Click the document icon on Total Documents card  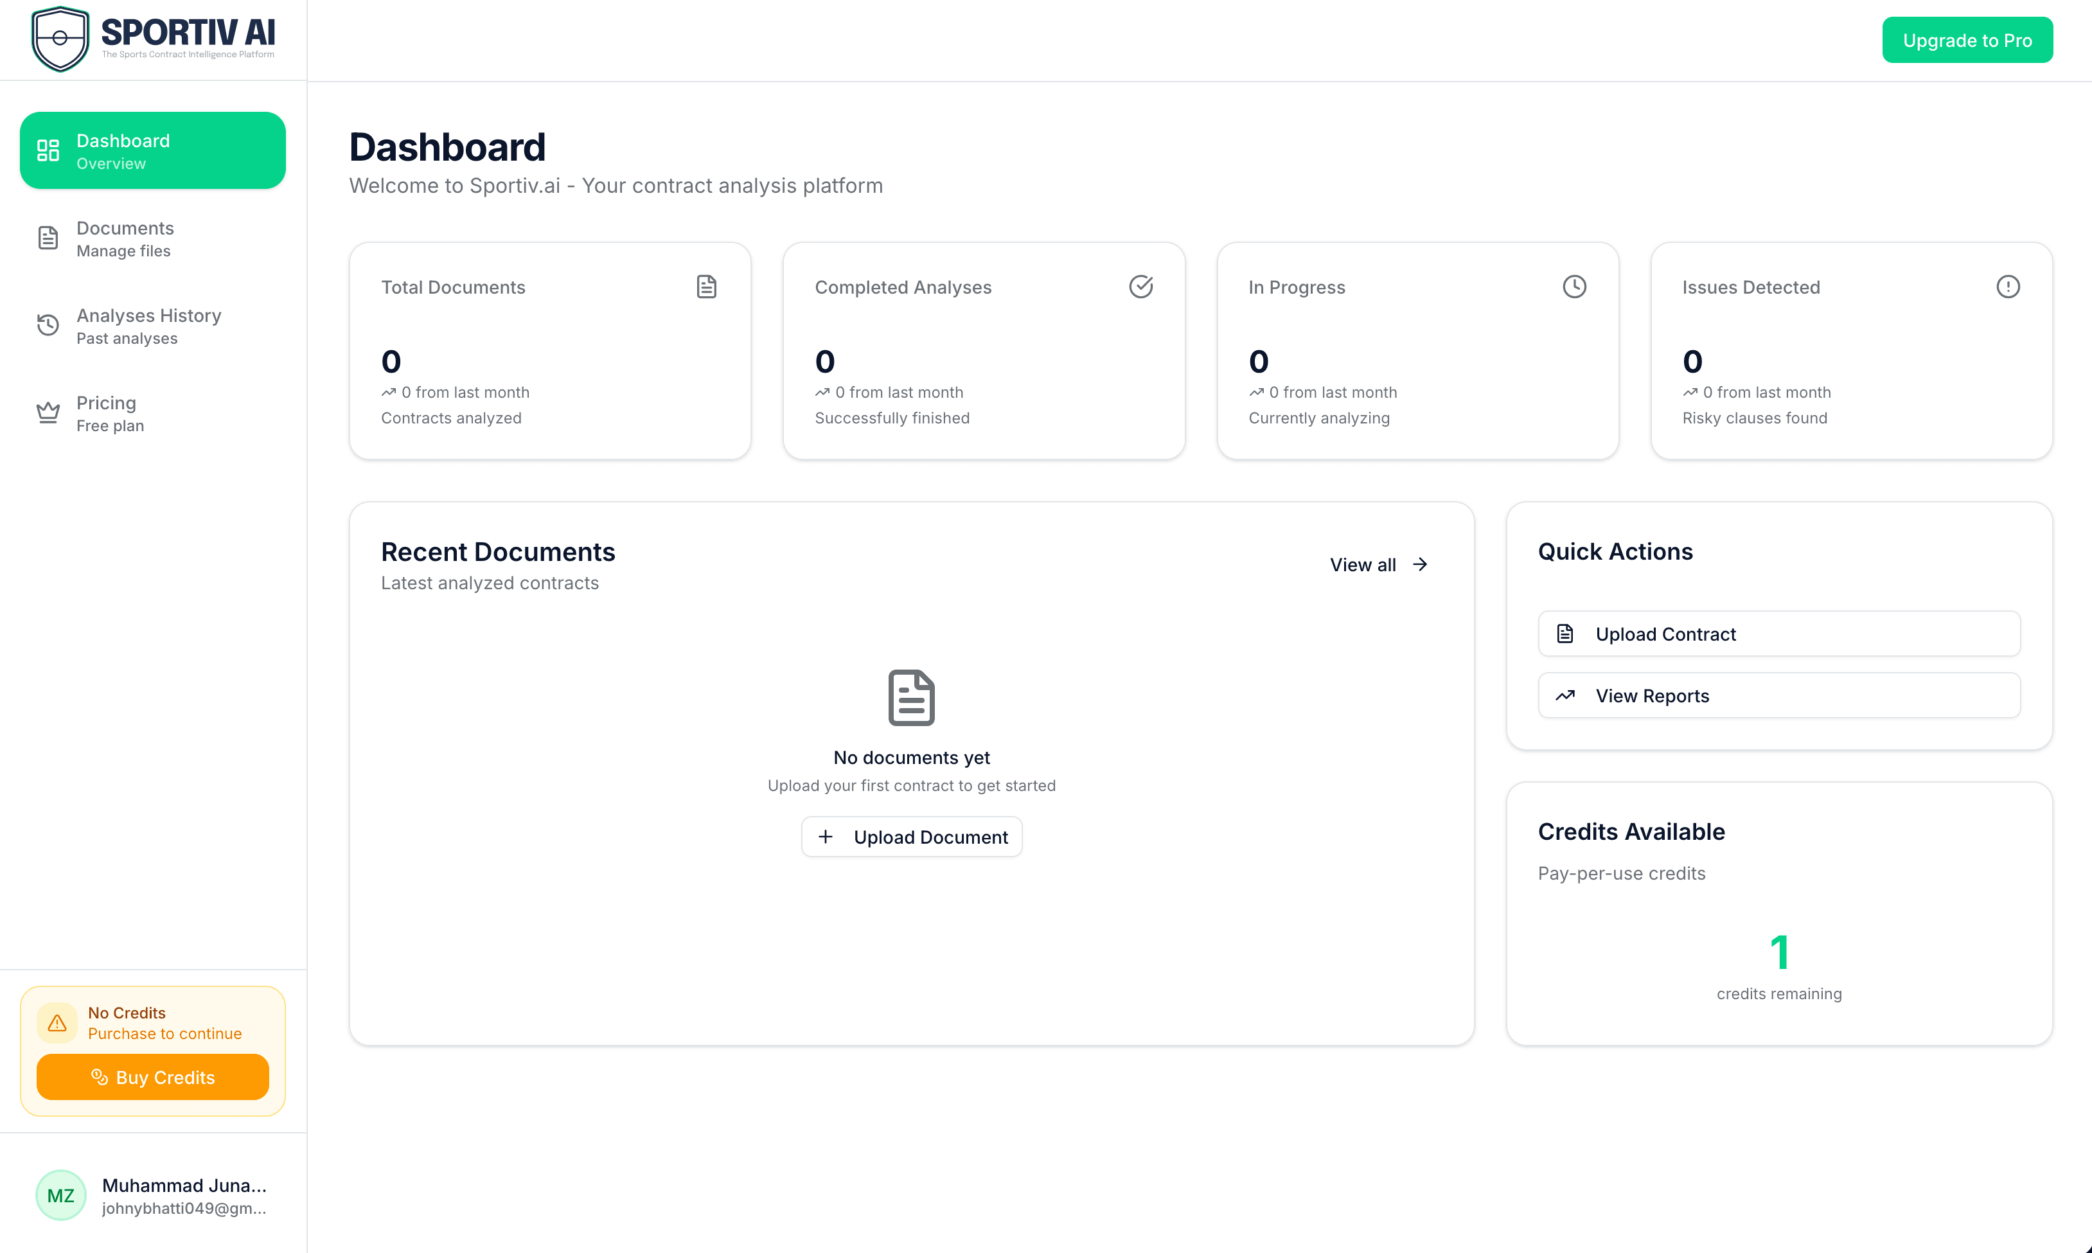coord(707,286)
